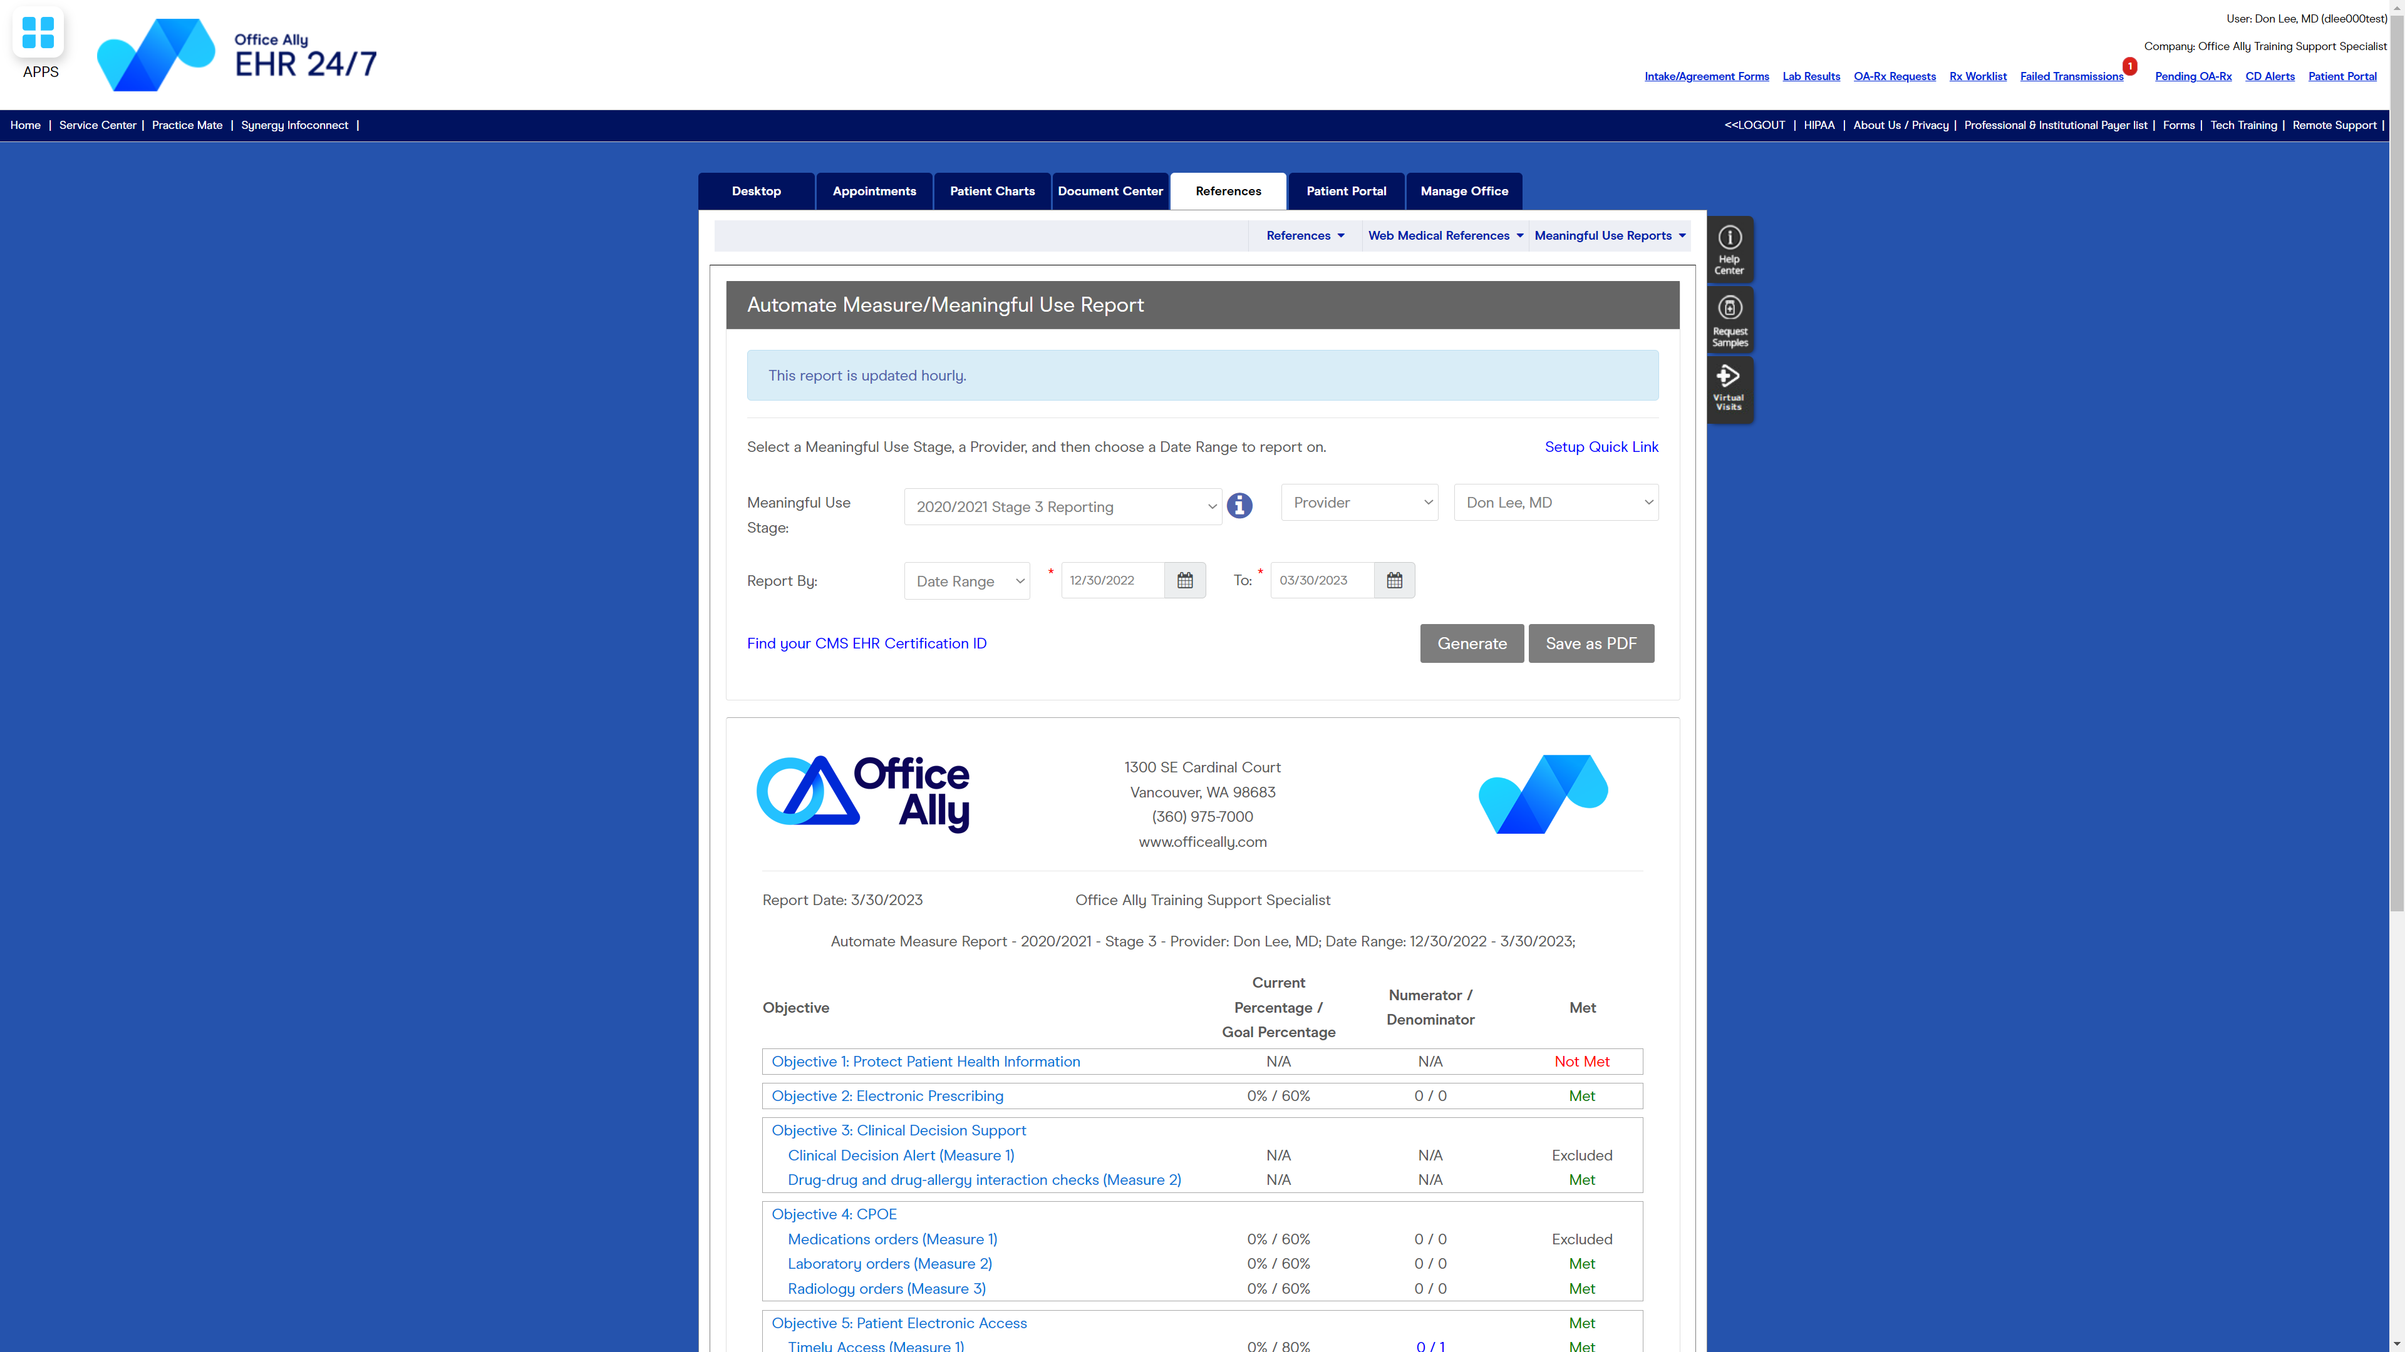Open the calendar picker for the start date
This screenshot has height=1352, width=2405.
point(1184,580)
